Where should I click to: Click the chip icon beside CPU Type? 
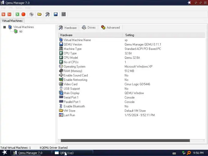(61, 53)
